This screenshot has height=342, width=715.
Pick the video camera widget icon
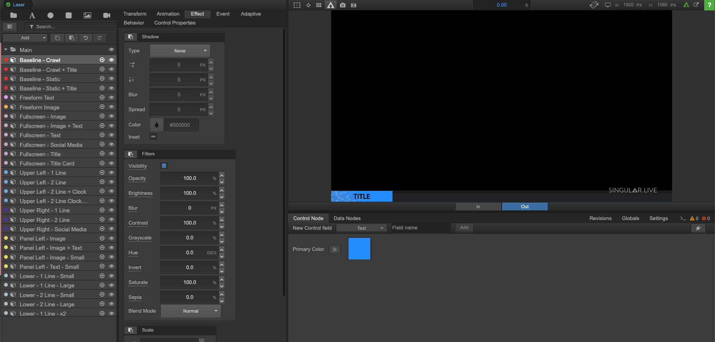point(107,15)
